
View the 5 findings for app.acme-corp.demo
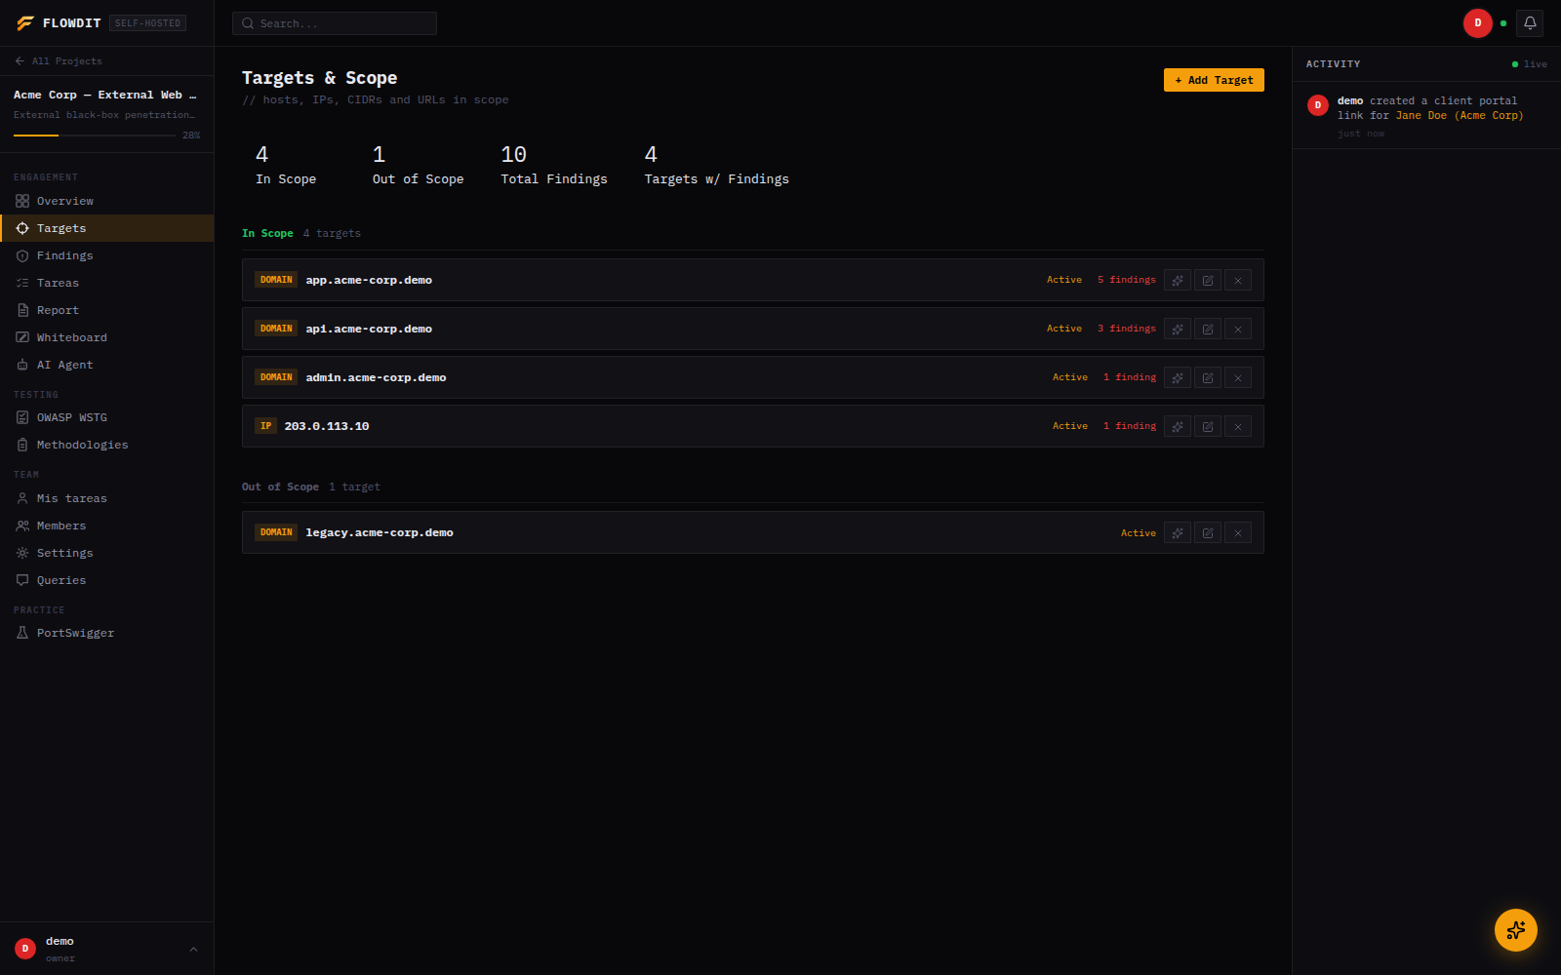point(1126,280)
